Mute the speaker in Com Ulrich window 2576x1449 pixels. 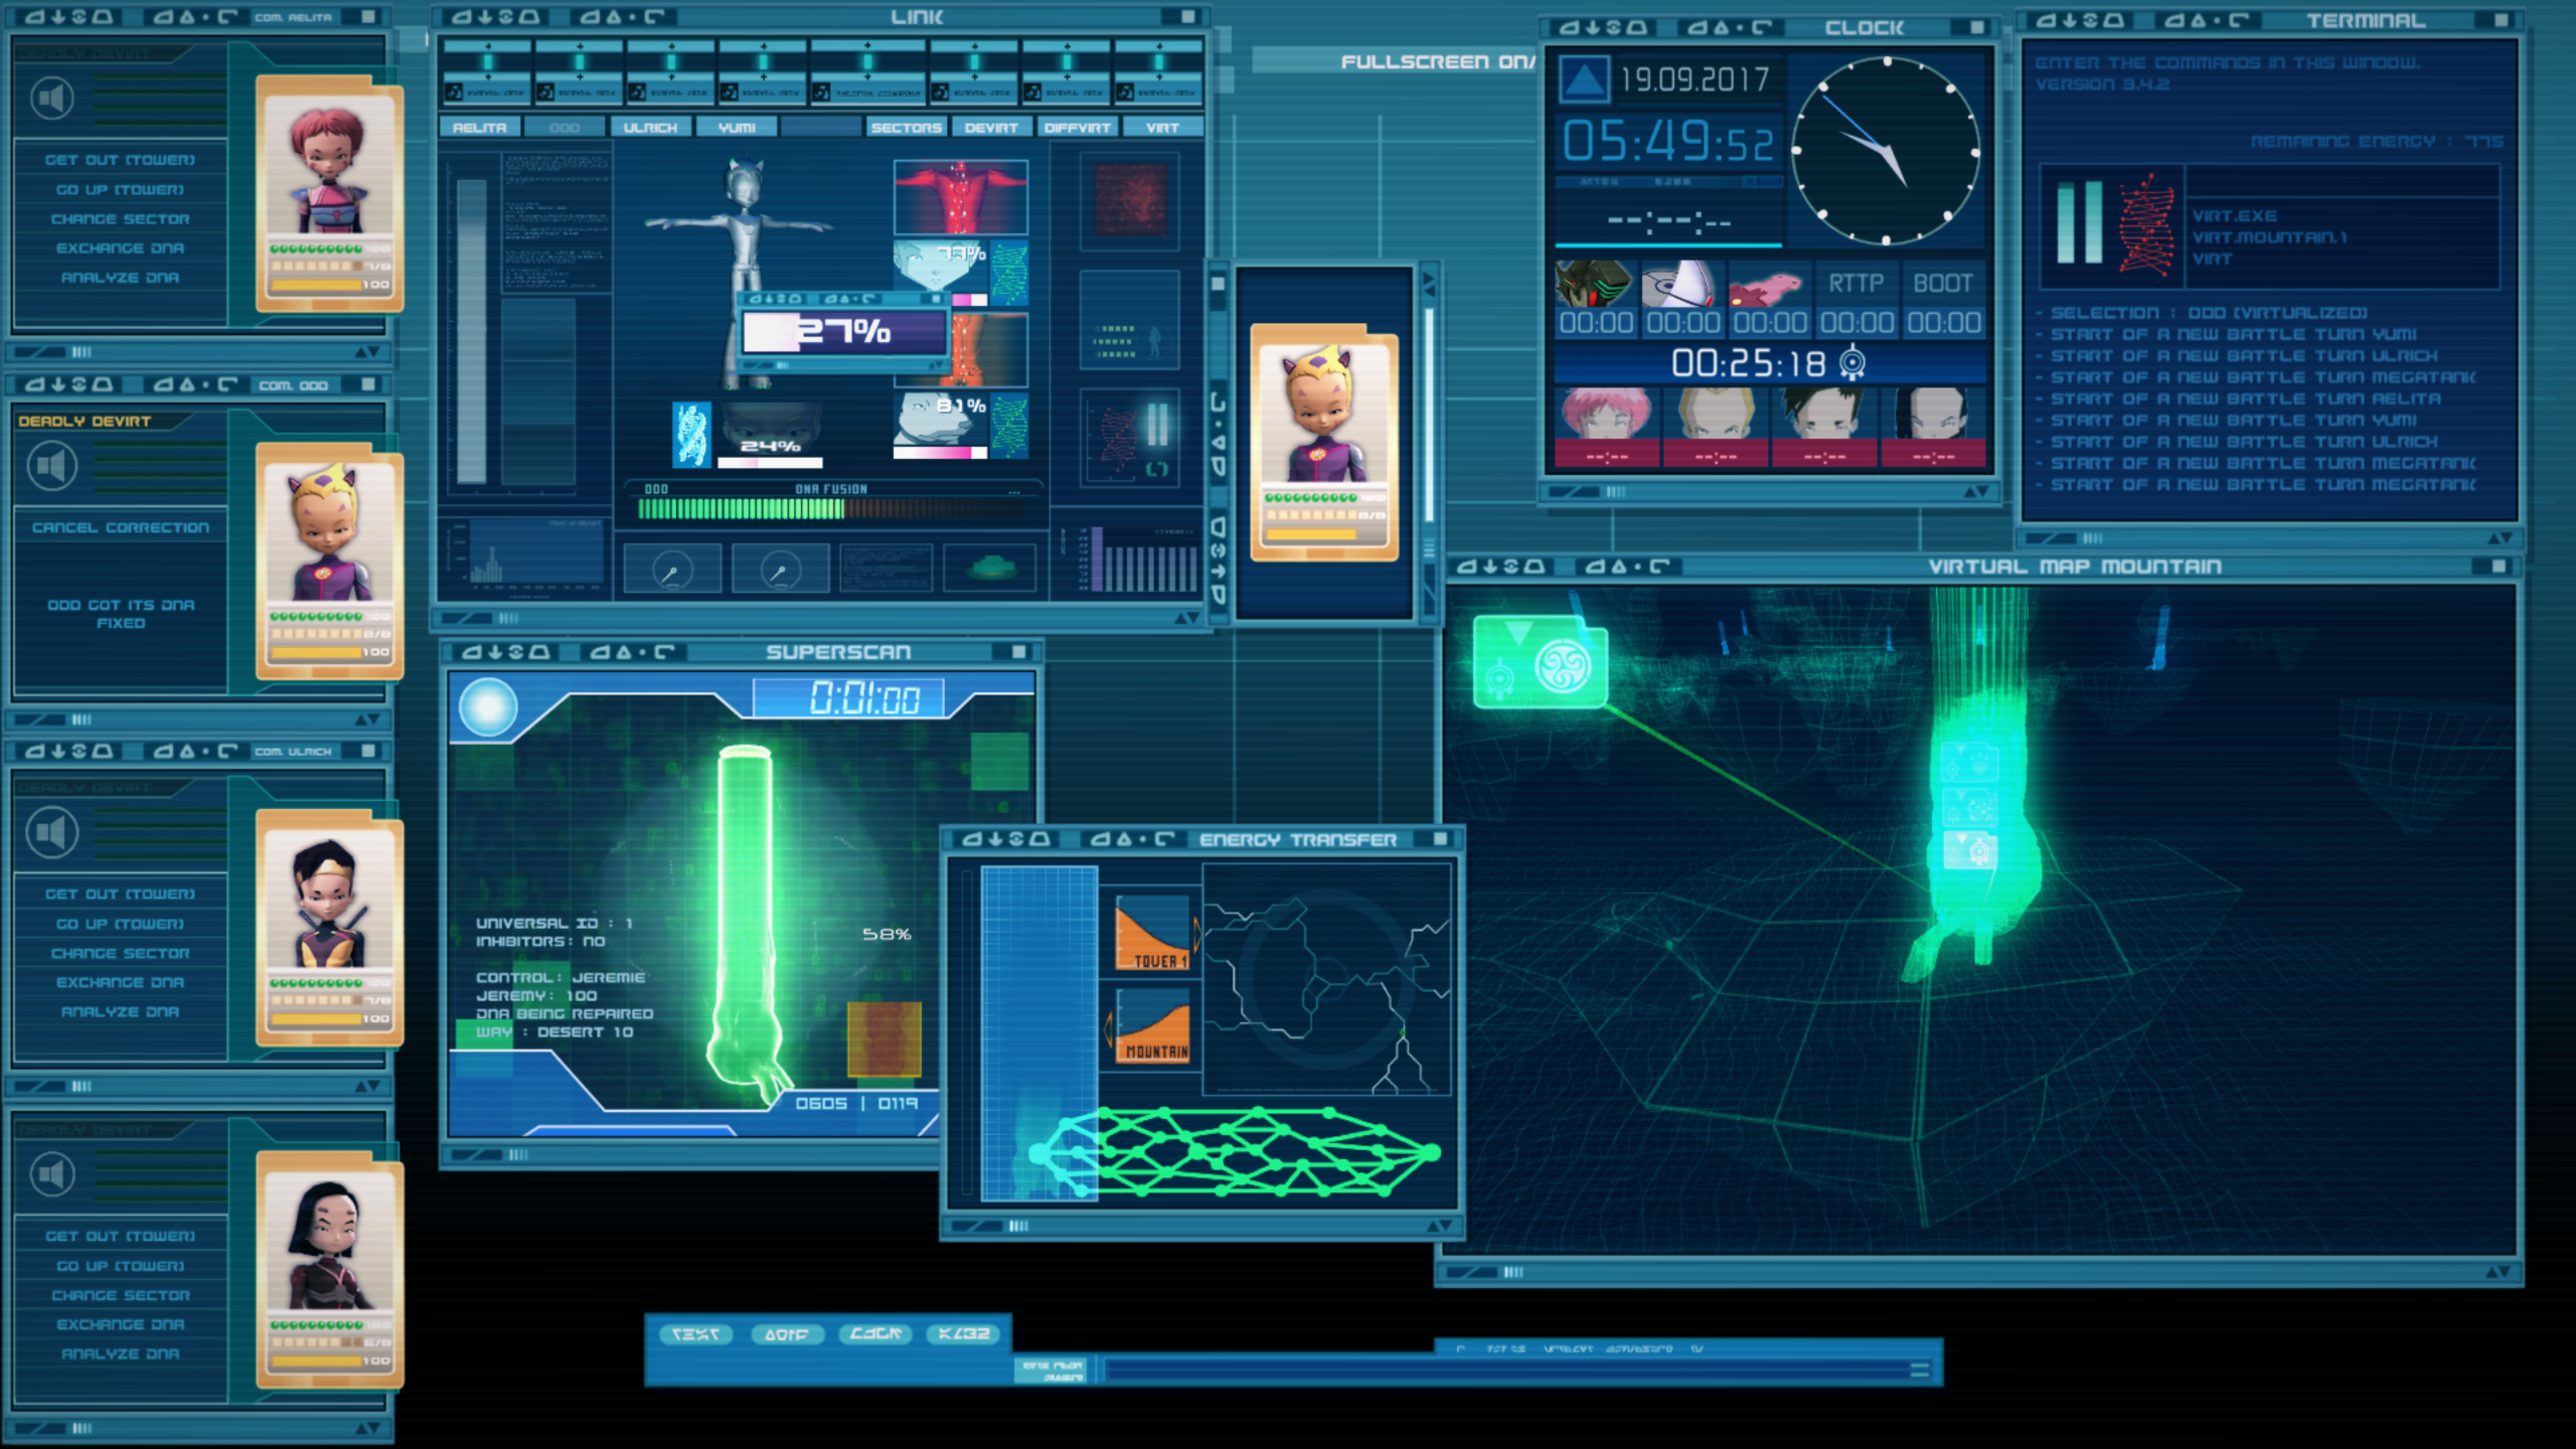click(52, 832)
